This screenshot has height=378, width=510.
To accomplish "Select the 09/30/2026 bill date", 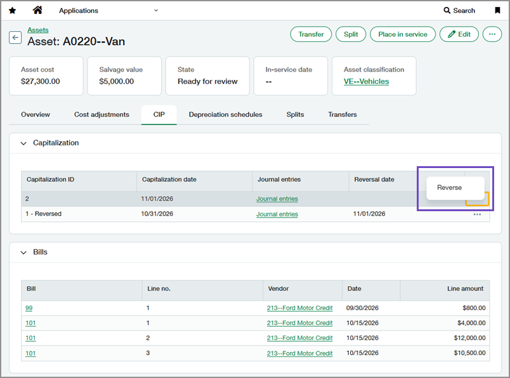I will click(362, 308).
